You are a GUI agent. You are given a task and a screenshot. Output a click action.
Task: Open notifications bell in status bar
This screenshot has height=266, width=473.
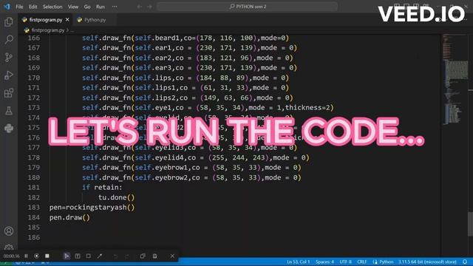(465, 262)
